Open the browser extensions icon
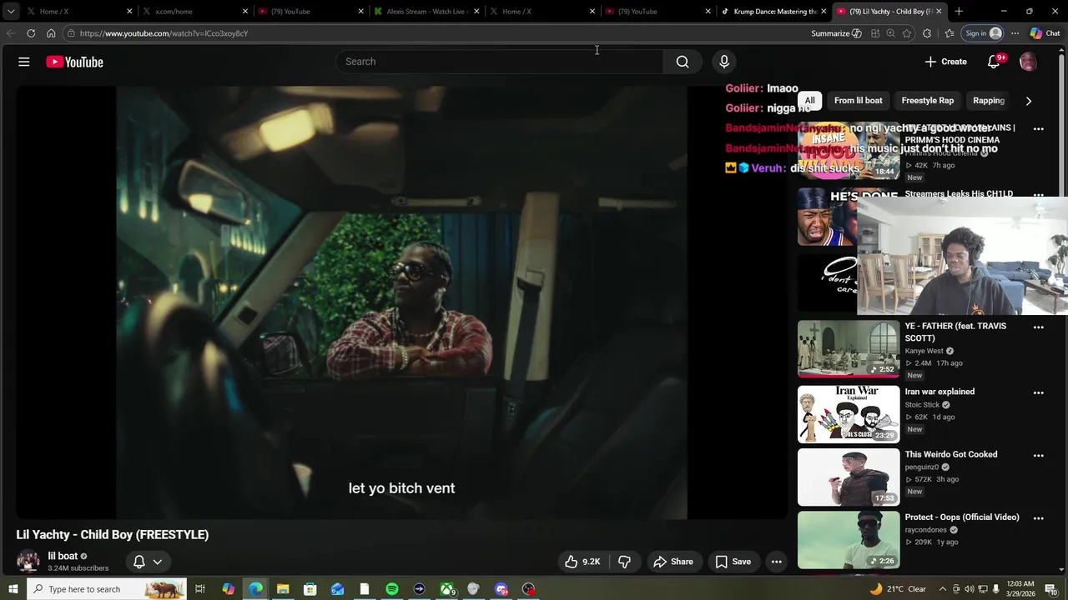The height and width of the screenshot is (600, 1068). [x=927, y=33]
